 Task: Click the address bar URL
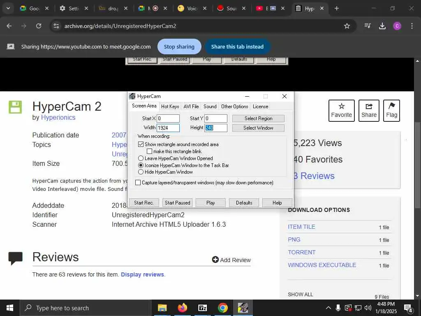(120, 26)
